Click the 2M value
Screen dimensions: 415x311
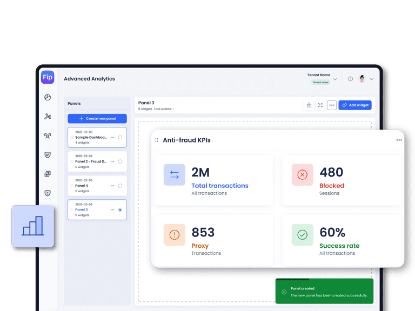(x=200, y=172)
